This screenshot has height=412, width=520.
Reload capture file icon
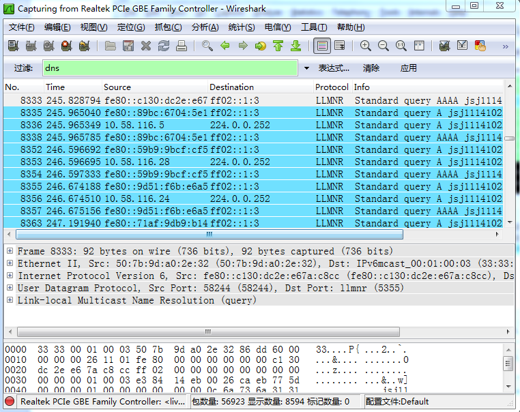coord(164,46)
